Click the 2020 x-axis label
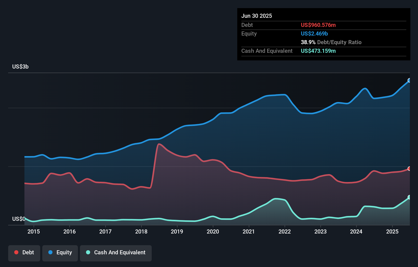Image resolution: width=418 pixels, height=267 pixels. coord(213,231)
